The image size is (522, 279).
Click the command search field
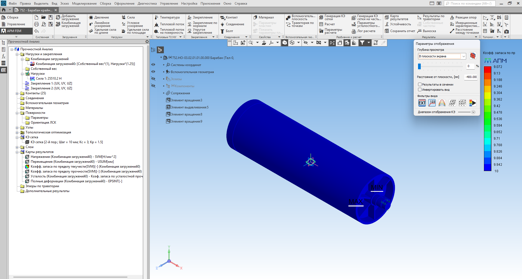click(x=470, y=4)
